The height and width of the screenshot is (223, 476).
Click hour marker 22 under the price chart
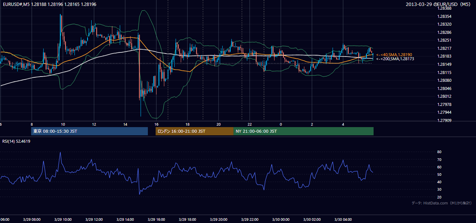point(250,125)
